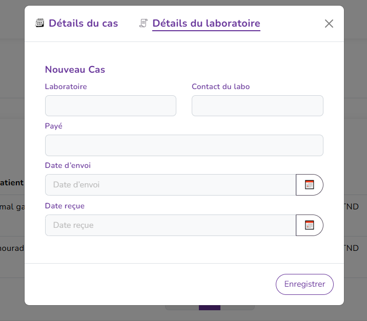The width and height of the screenshot is (367, 321).
Task: Click the Payé field label
Action: [54, 126]
